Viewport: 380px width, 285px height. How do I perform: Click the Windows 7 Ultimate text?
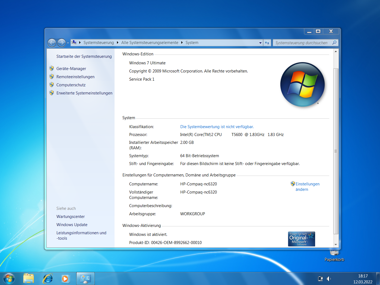(x=147, y=63)
